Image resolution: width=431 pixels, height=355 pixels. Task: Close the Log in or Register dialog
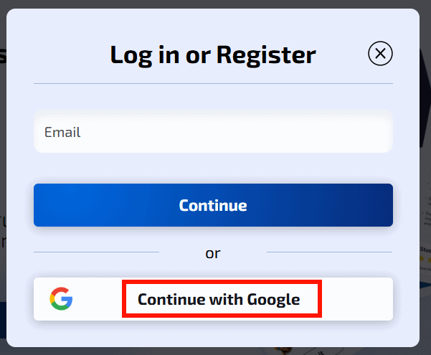[x=380, y=53]
